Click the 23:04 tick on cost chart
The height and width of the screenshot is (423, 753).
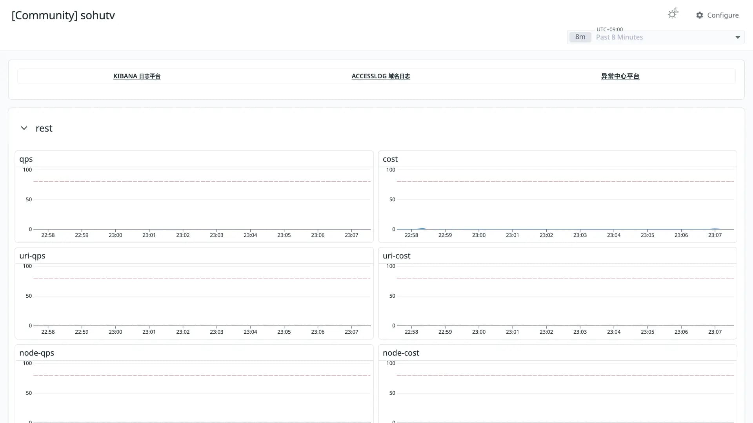click(614, 235)
